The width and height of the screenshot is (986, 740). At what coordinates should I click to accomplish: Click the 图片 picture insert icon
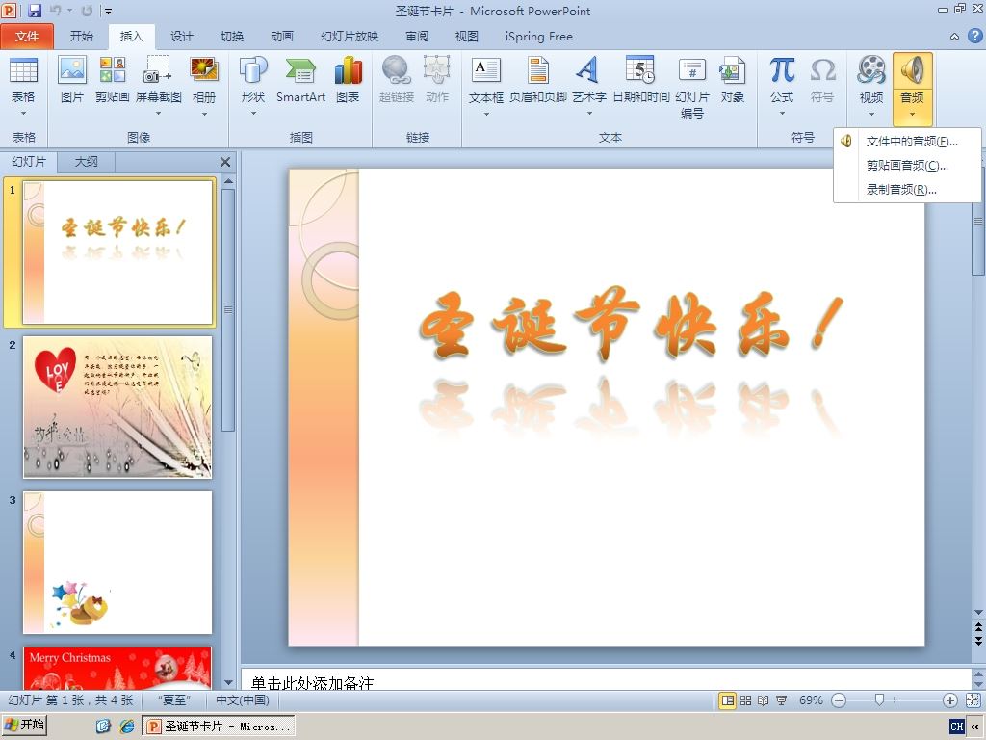71,70
